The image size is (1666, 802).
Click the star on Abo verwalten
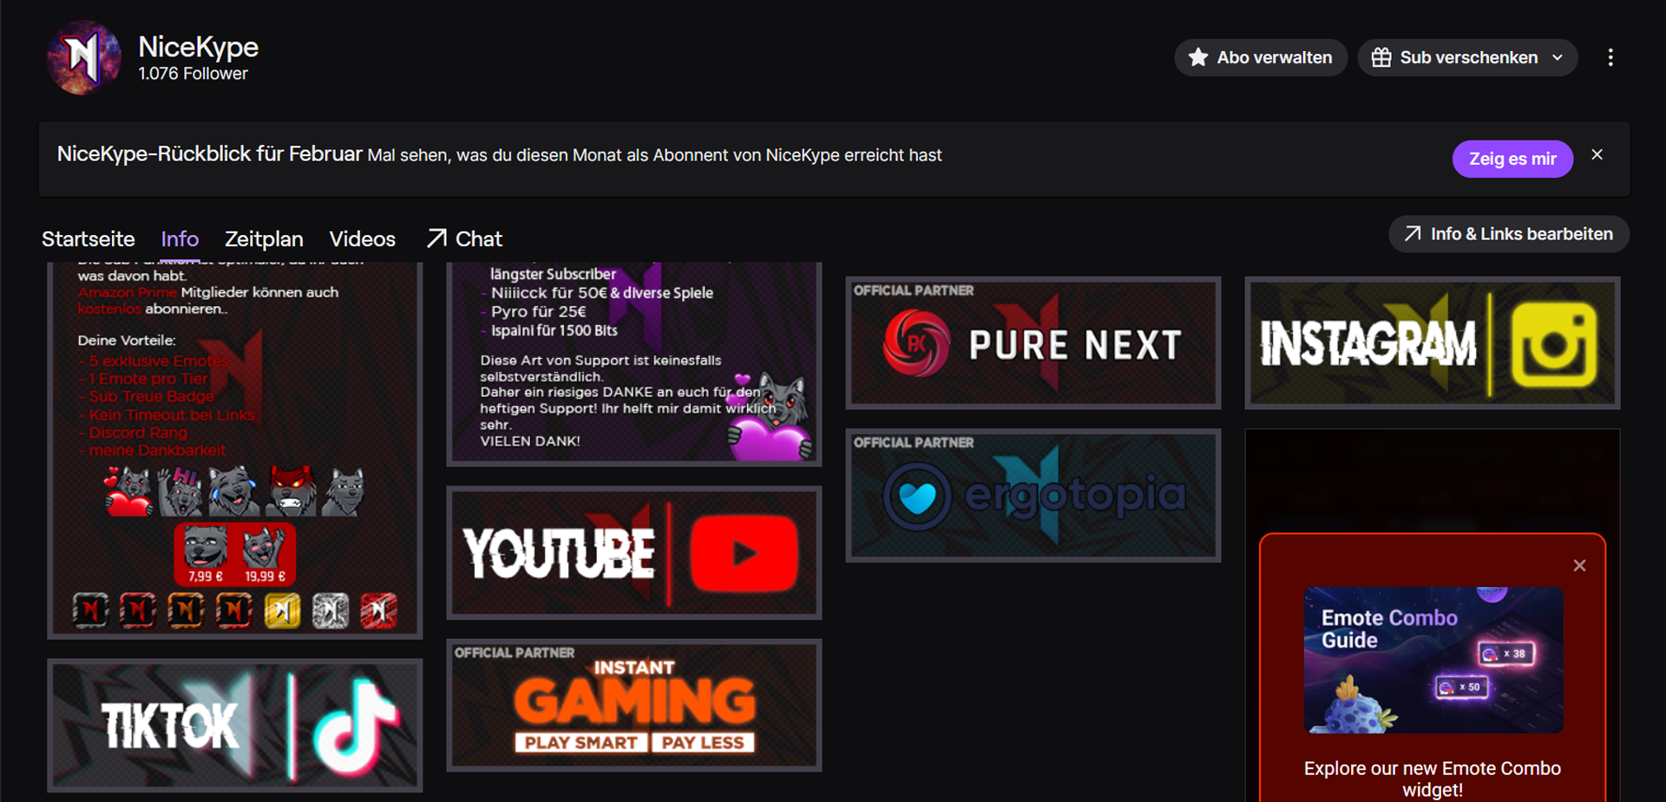[1198, 57]
